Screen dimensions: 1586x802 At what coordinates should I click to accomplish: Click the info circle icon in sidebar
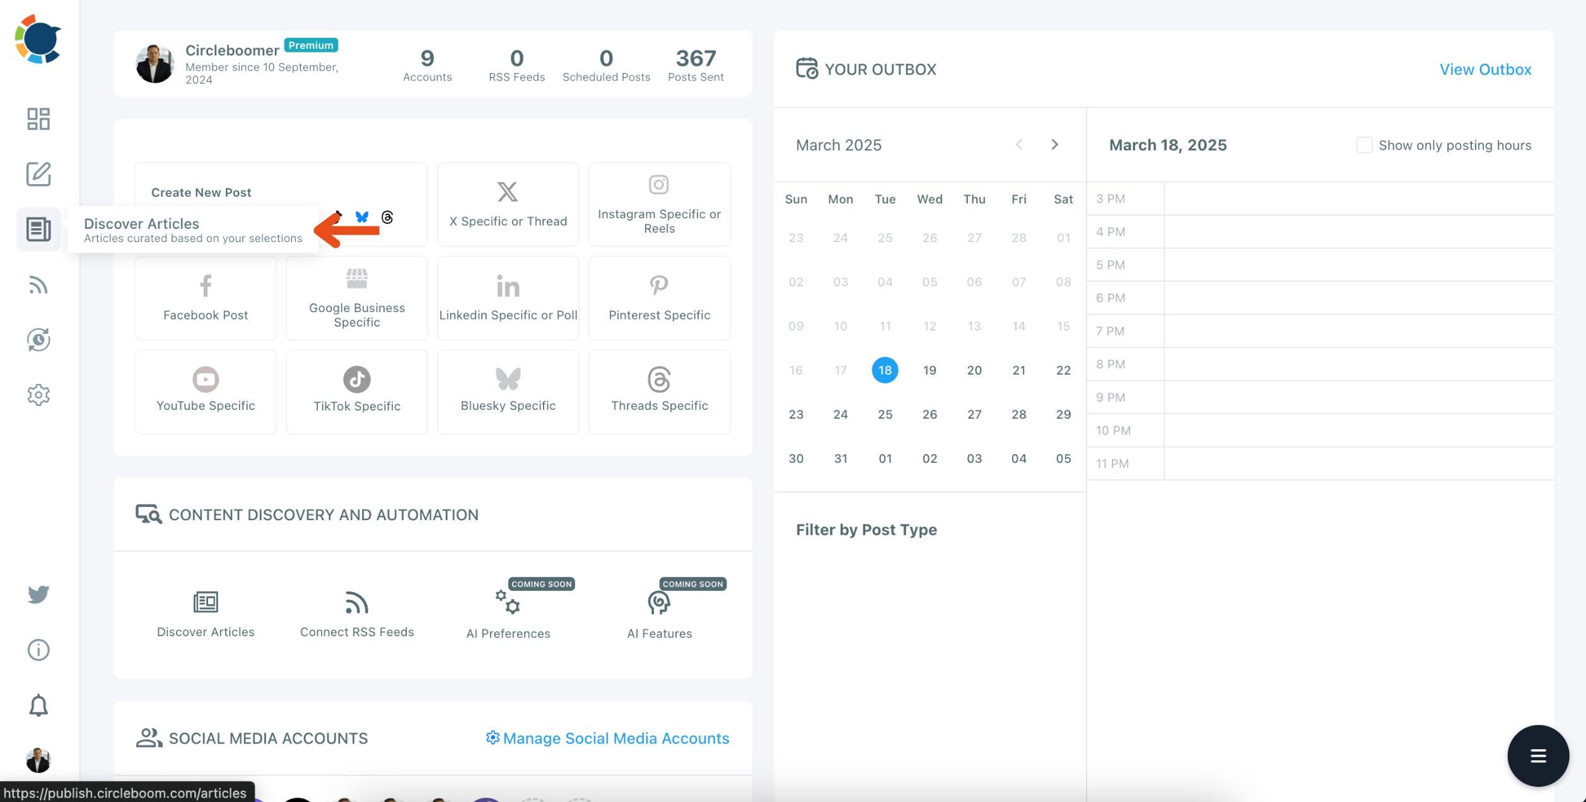38,649
